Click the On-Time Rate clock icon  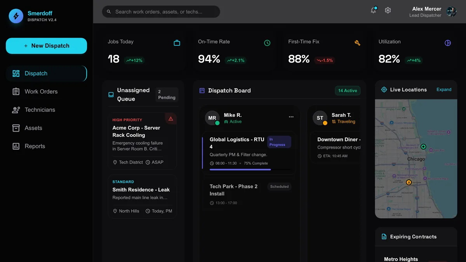point(267,43)
